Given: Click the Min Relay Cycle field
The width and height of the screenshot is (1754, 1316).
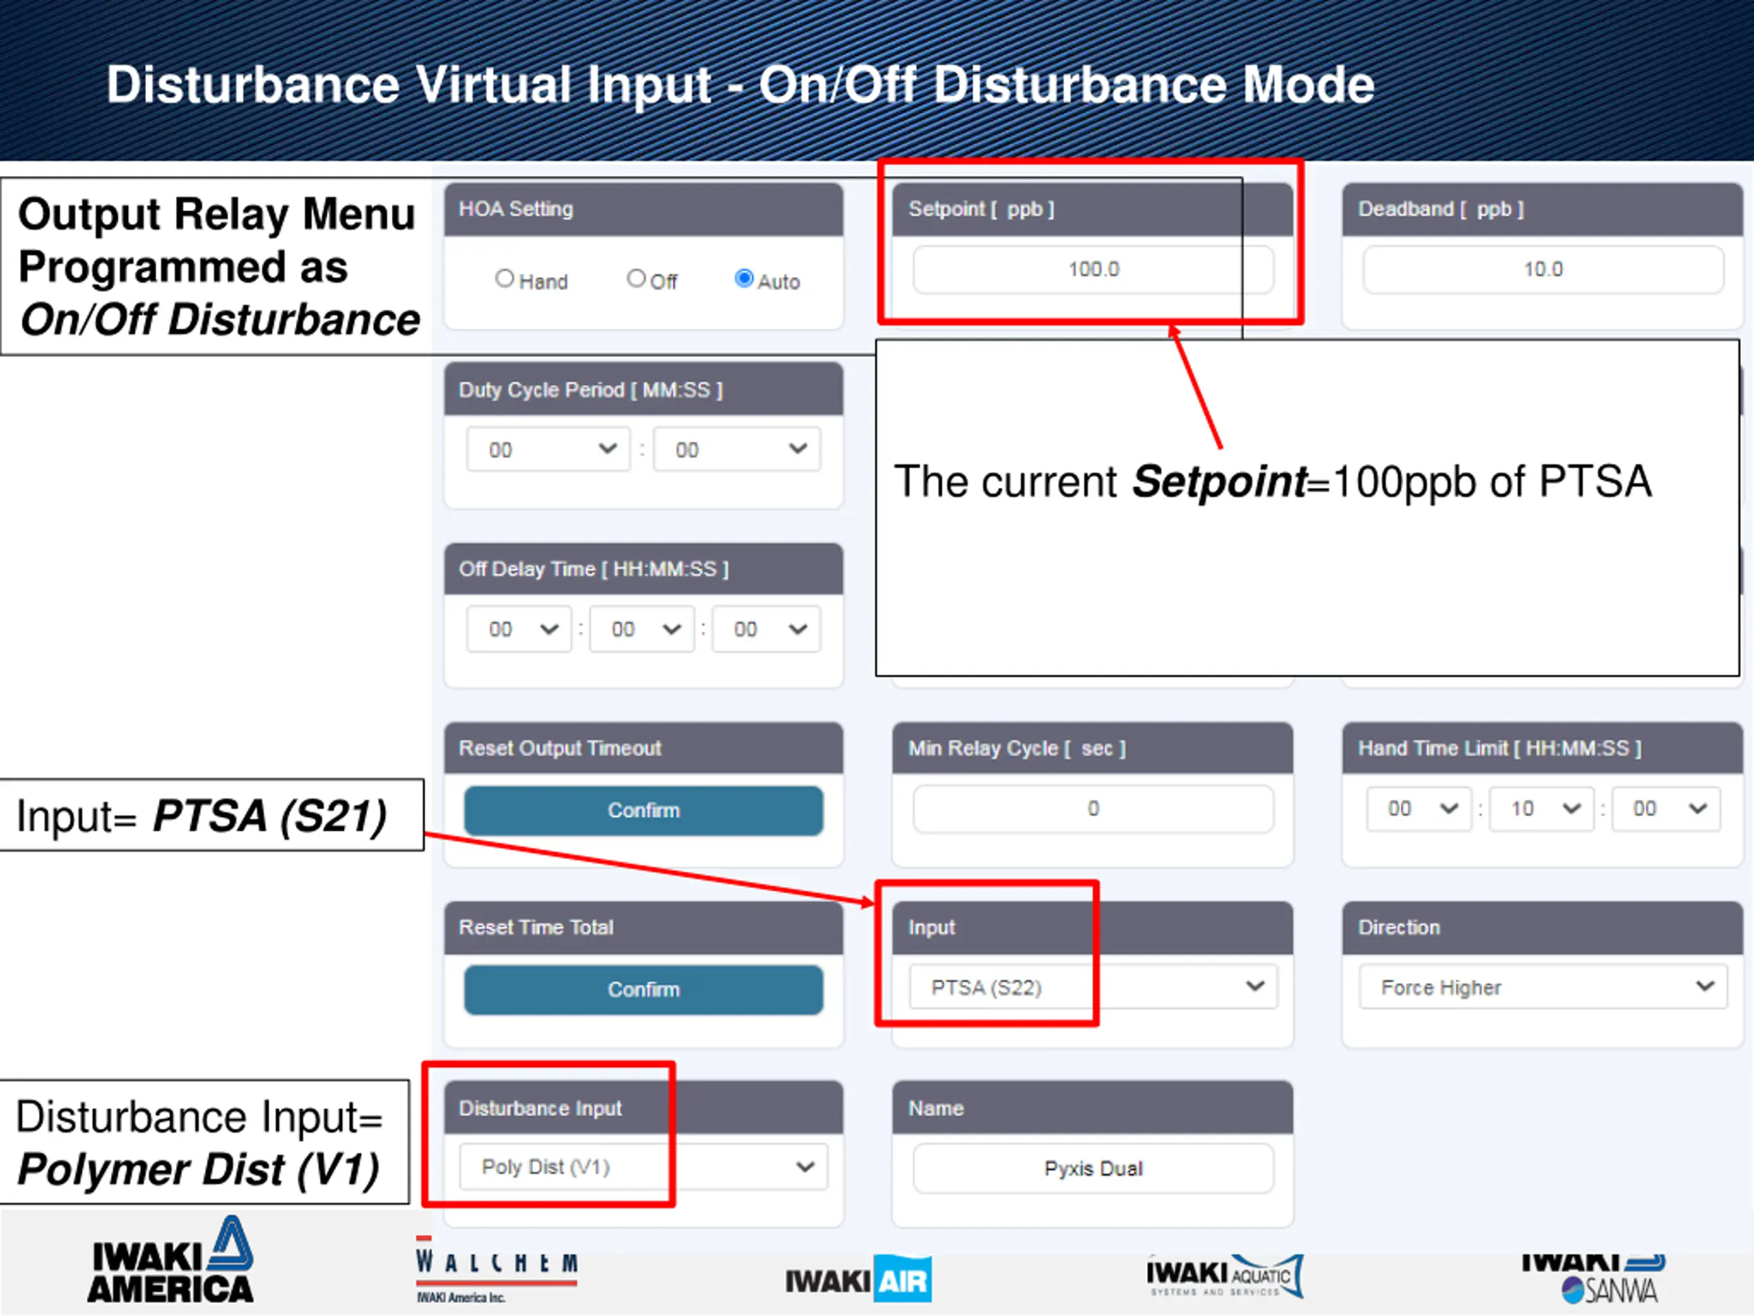Looking at the screenshot, I should tap(1093, 809).
